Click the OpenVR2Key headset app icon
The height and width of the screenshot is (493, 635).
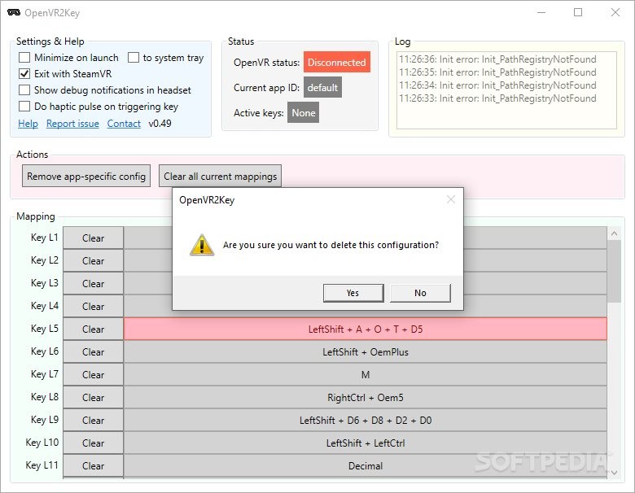(x=14, y=12)
